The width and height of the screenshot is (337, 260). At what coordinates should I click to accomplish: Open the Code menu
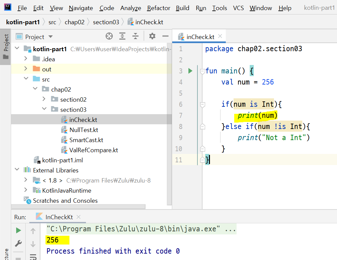106,8
